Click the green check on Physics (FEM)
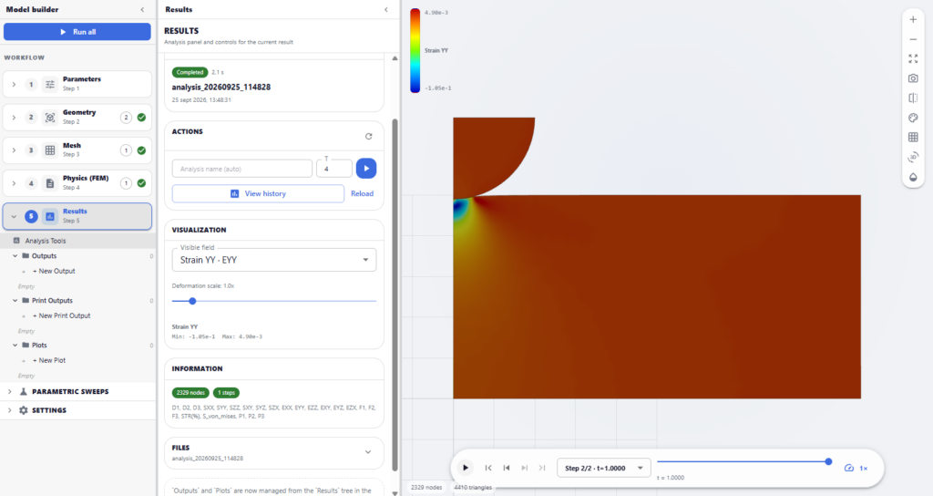The width and height of the screenshot is (933, 496). (x=141, y=182)
